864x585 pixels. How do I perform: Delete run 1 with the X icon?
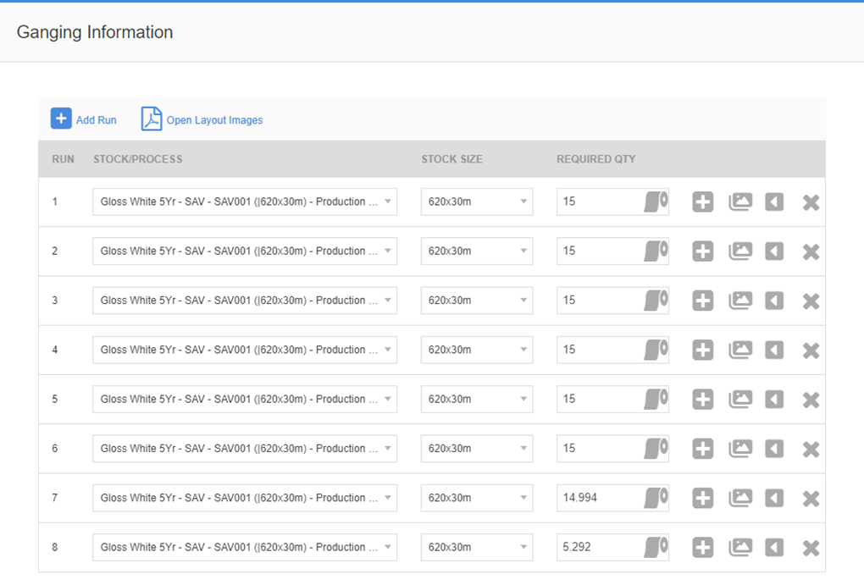(x=811, y=202)
